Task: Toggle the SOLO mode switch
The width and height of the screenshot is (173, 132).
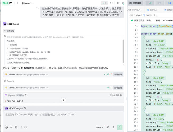Action: pos(7,3)
